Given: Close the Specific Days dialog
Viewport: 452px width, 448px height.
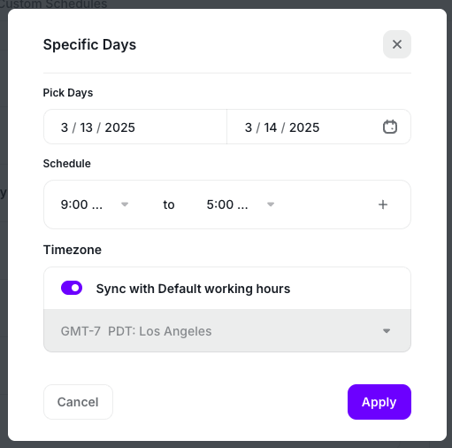Looking at the screenshot, I should [397, 44].
